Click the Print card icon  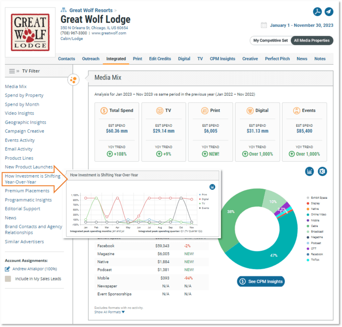pos(205,111)
